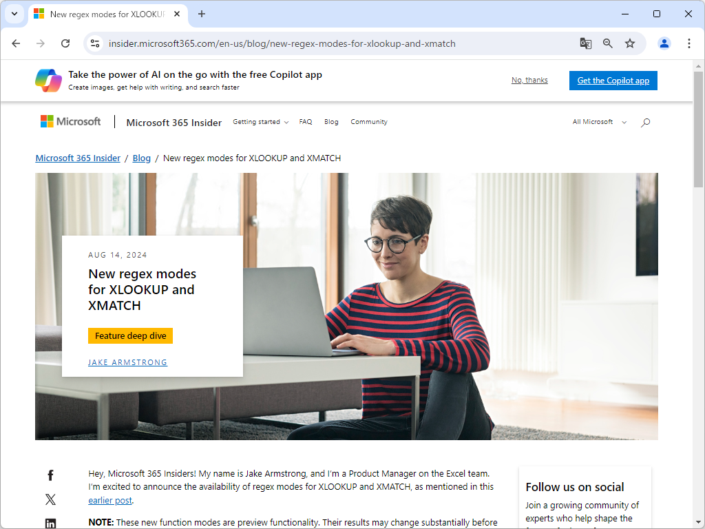Open author Jake Armstrong link
Image resolution: width=705 pixels, height=529 pixels.
click(x=127, y=362)
